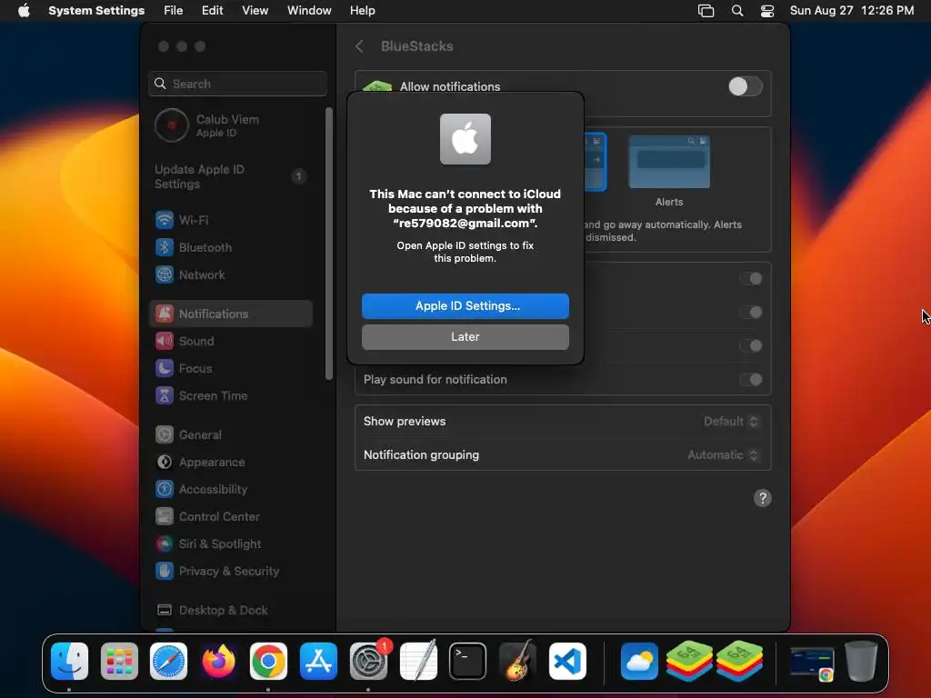Open Accessibility settings in sidebar
The image size is (931, 698).
[x=230, y=490]
